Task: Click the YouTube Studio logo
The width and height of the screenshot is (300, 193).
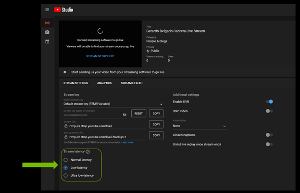Action: [63, 10]
